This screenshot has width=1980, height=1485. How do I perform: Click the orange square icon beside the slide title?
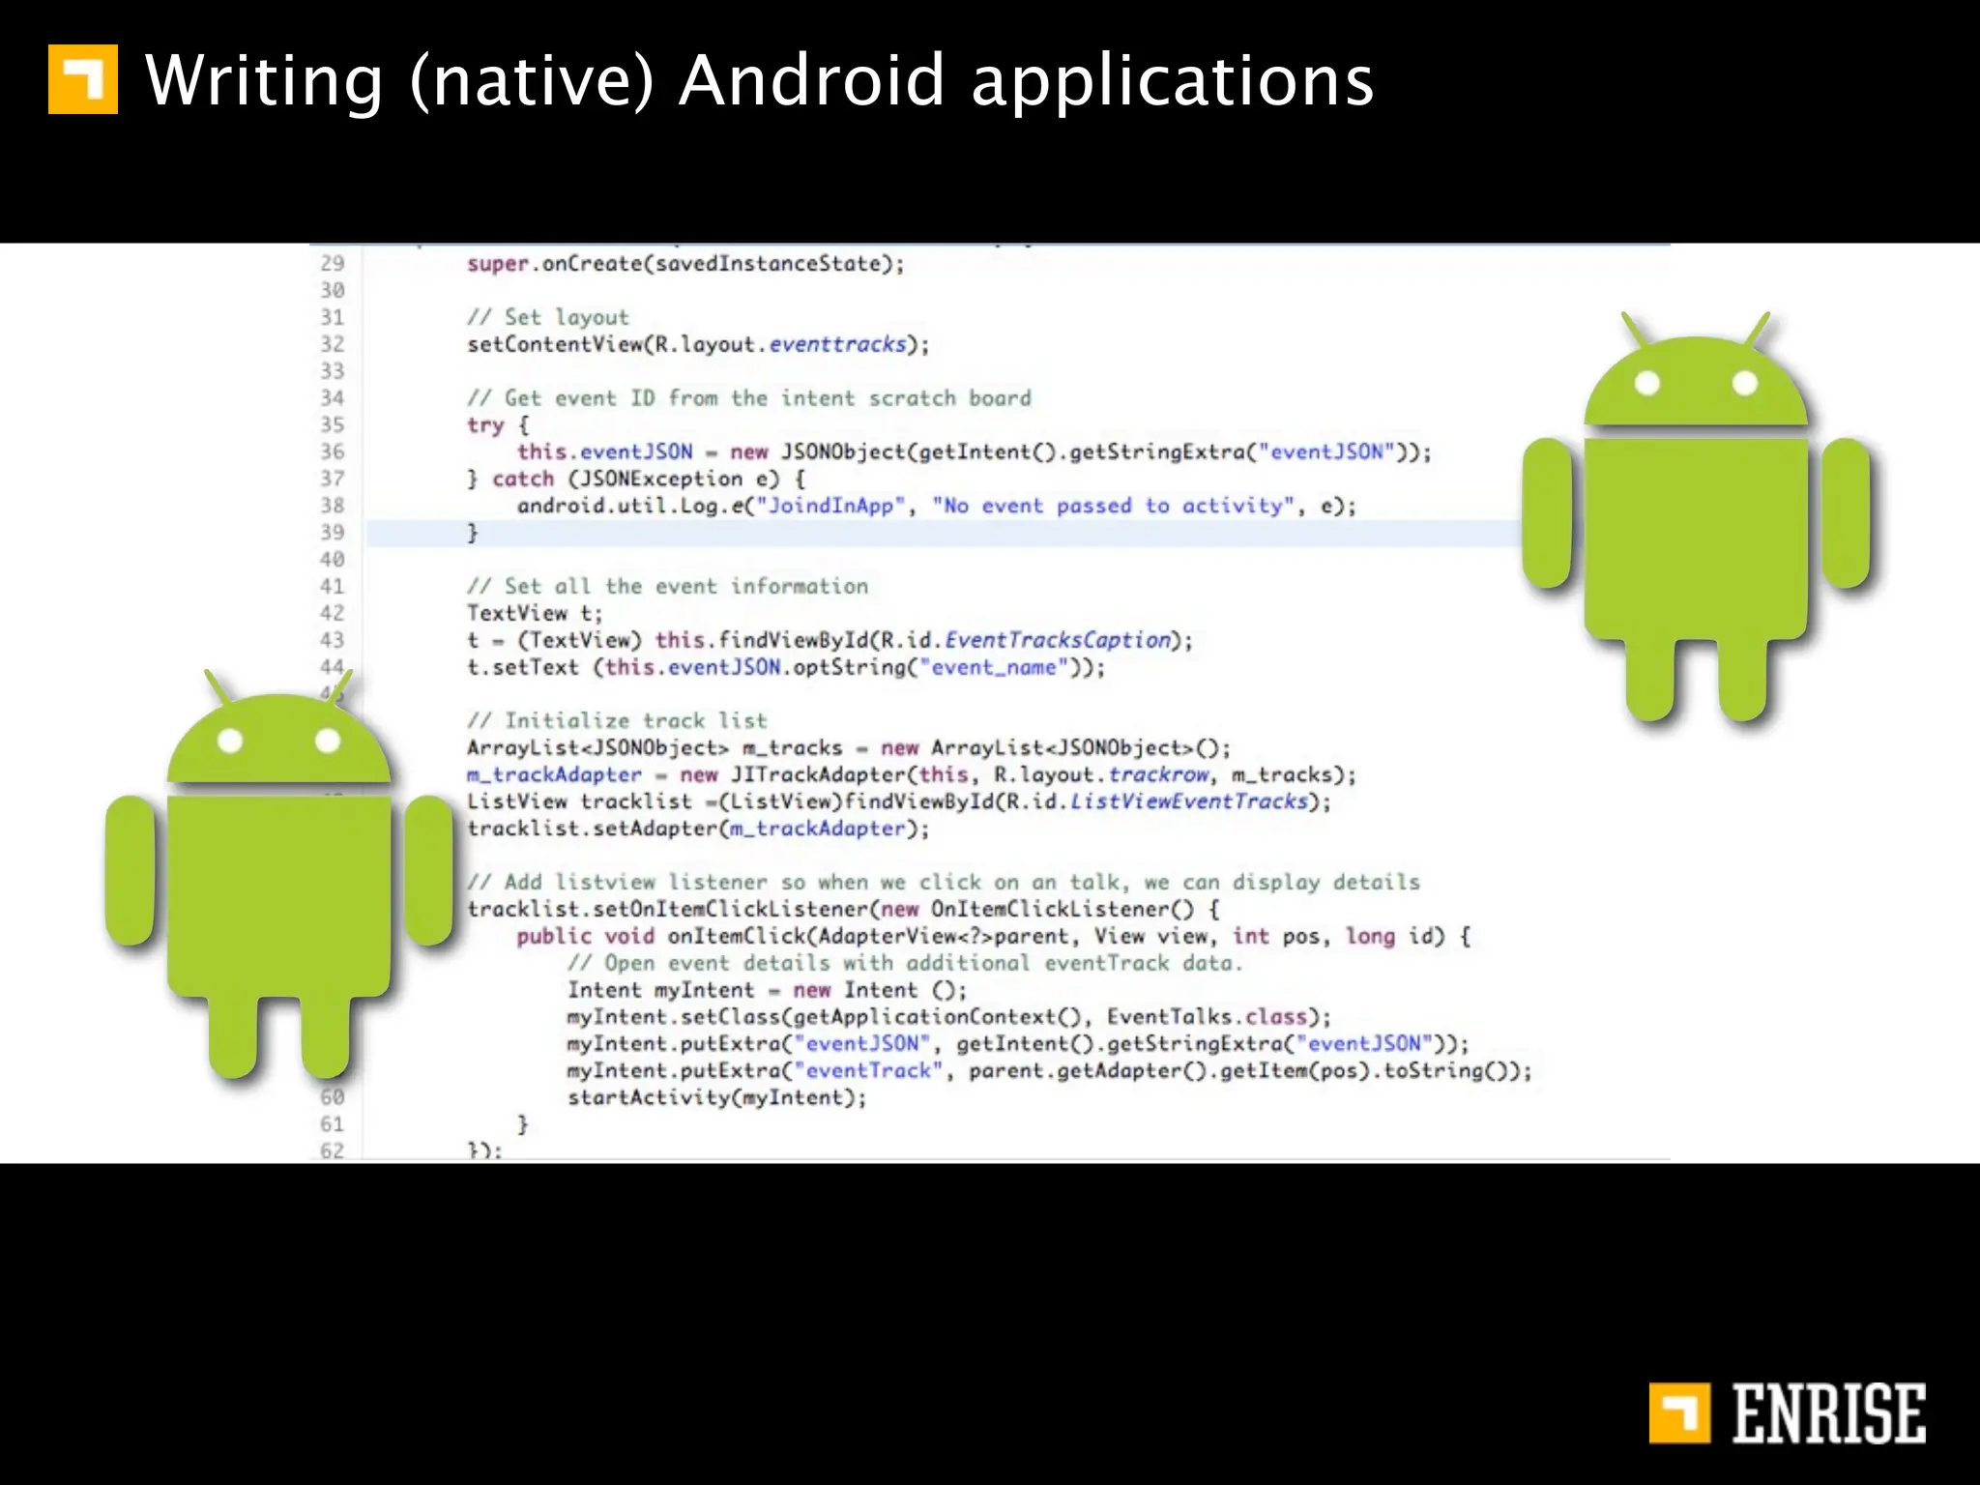pyautogui.click(x=83, y=79)
